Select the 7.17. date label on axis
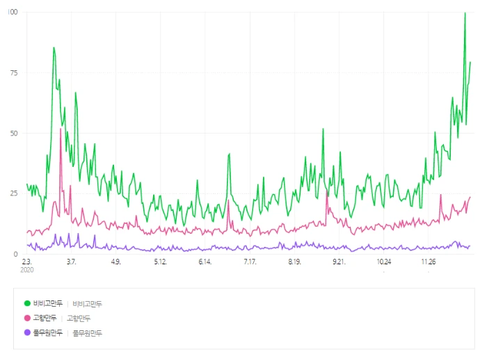Viewport: 487px width, 354px height. click(x=250, y=262)
